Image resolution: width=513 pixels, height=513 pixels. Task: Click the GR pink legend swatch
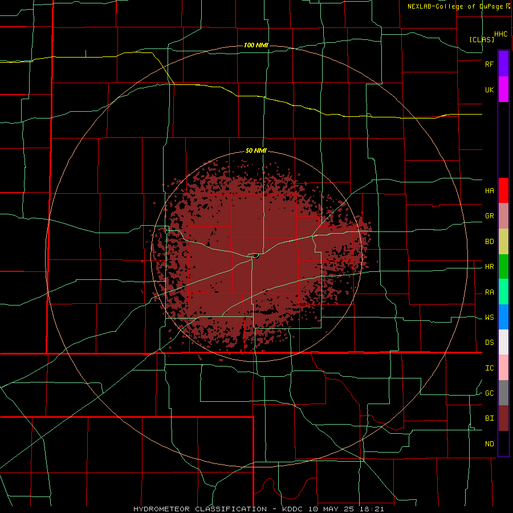(x=503, y=216)
